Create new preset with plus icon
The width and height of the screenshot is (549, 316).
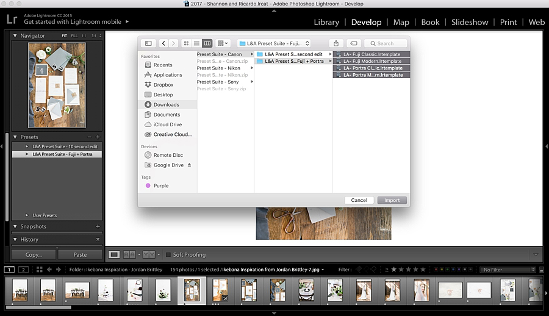coord(98,137)
